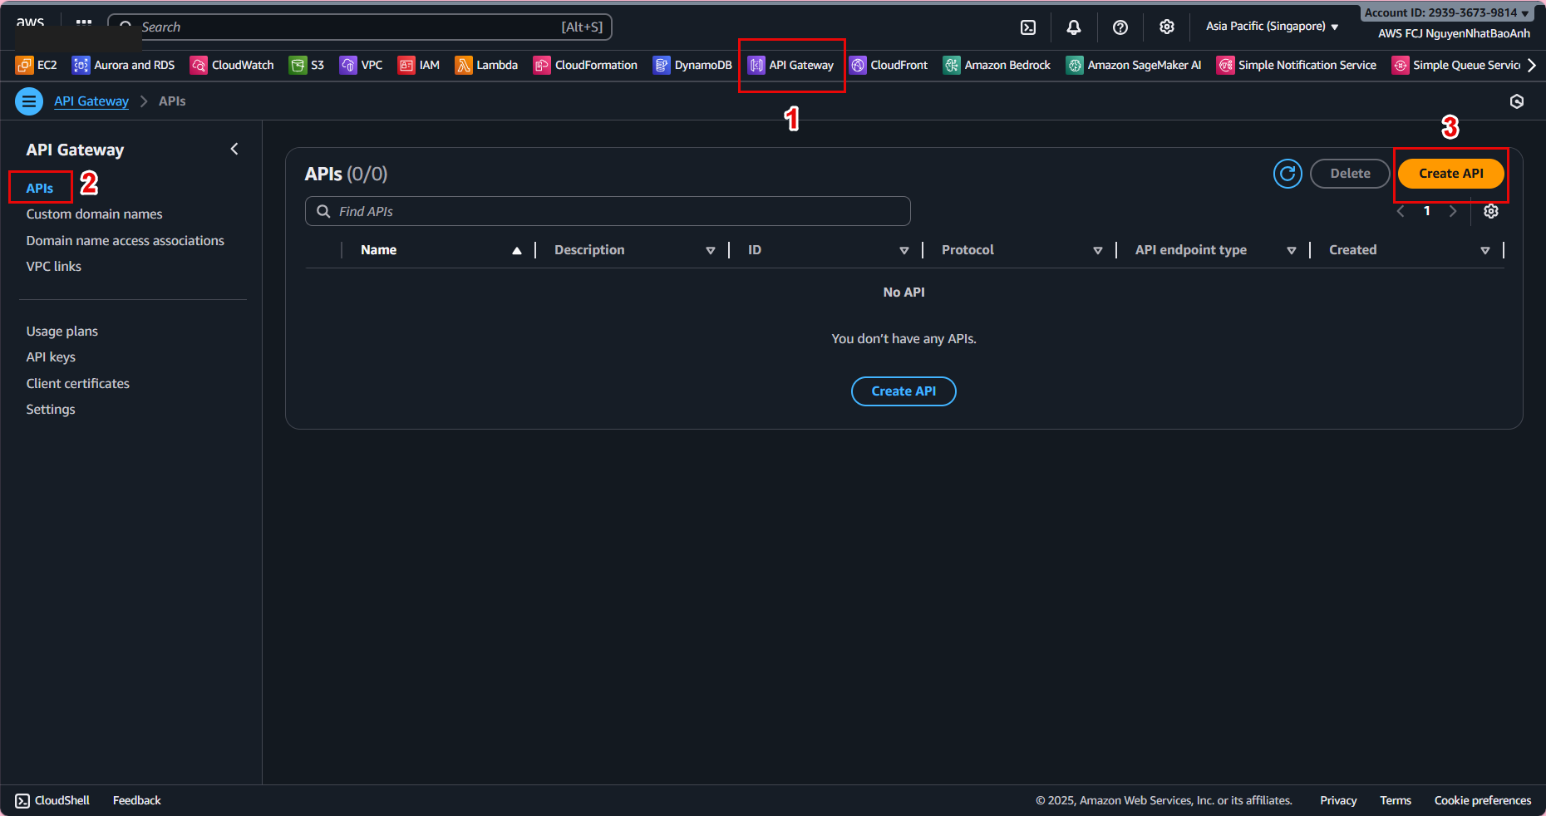Open the Terms link
Screen dimensions: 1546x816
1396,801
